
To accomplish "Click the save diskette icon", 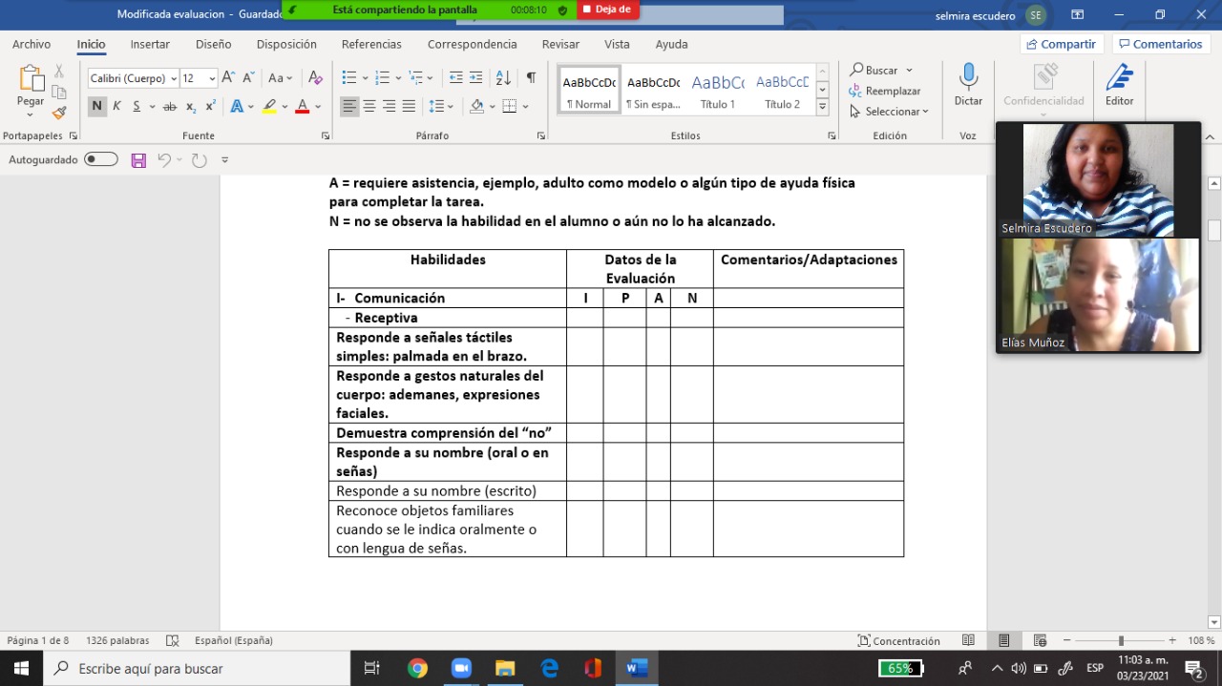I will [x=138, y=160].
